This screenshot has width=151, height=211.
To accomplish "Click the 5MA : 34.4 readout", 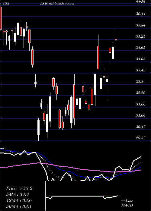I will pyautogui.click(x=18, y=194).
